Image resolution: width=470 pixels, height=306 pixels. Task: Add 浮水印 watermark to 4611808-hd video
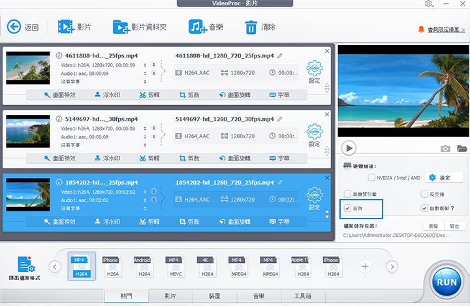[x=108, y=95]
